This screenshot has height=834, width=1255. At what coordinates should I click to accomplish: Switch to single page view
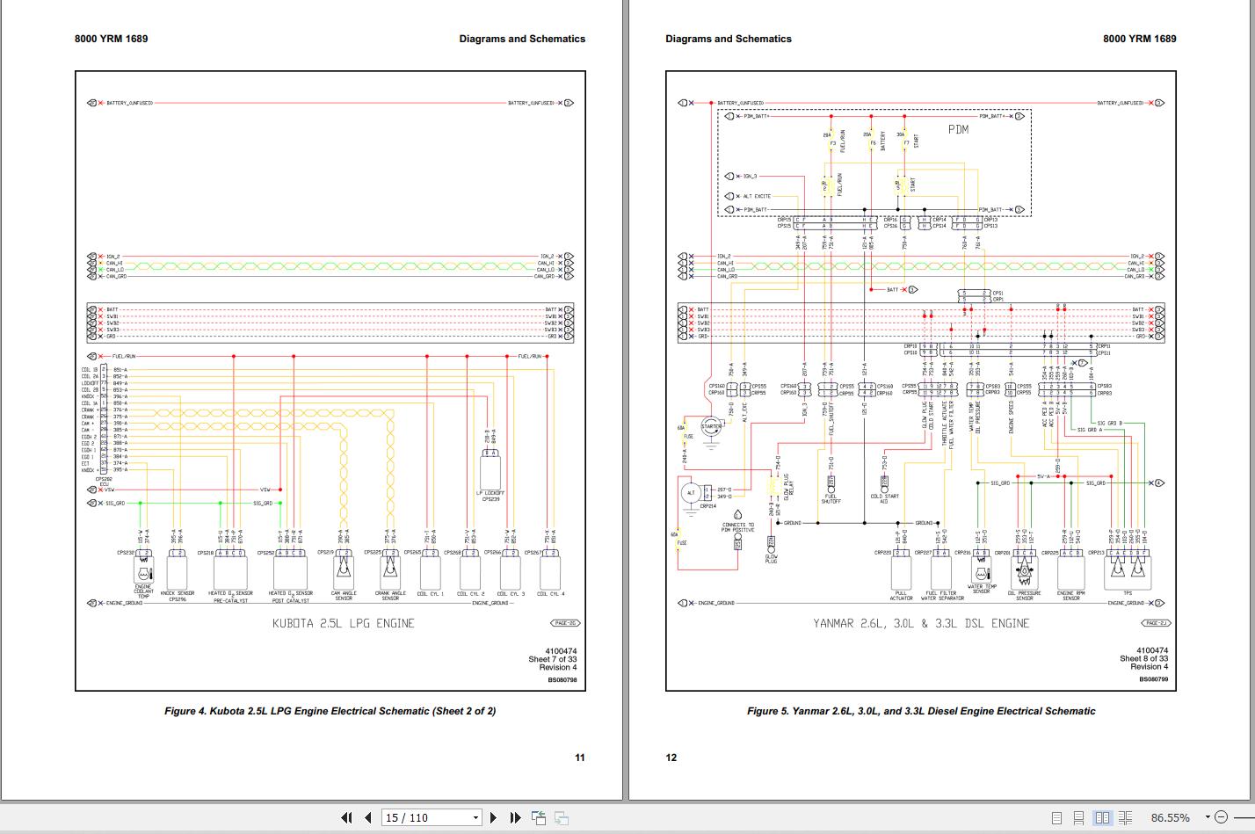pyautogui.click(x=1057, y=818)
